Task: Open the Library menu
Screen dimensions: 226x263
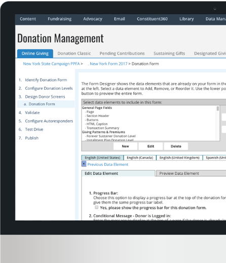Action: [x=186, y=19]
